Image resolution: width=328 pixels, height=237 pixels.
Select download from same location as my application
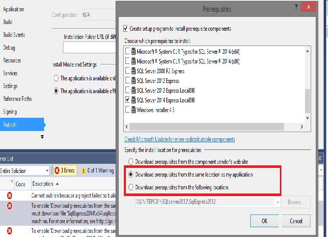pos(131,175)
